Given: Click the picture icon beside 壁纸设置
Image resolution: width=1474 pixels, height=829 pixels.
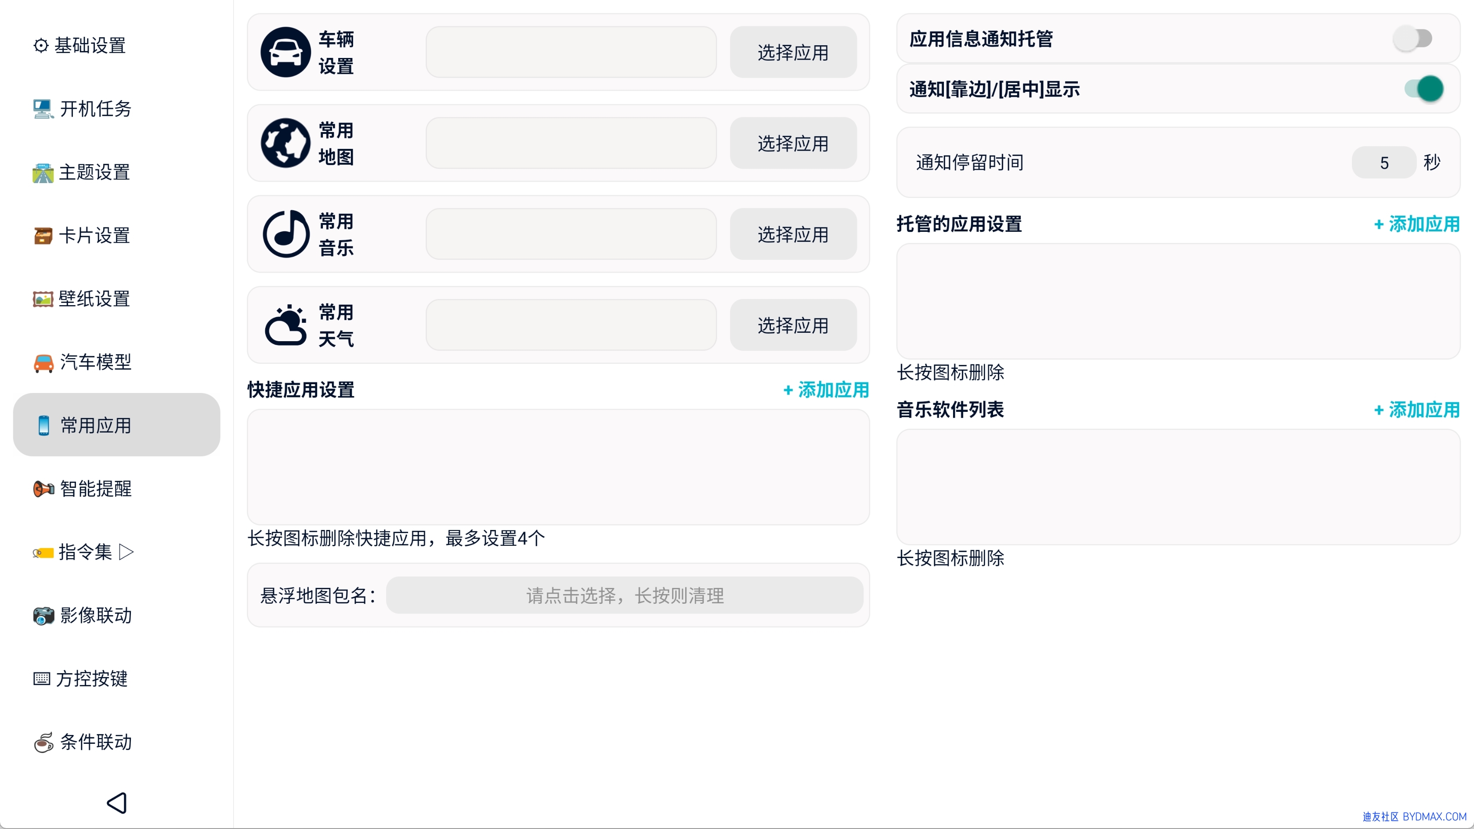Looking at the screenshot, I should point(43,299).
